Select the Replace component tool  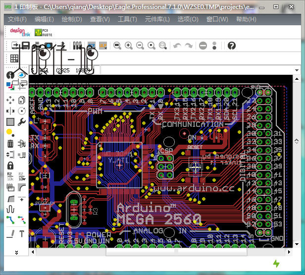click(x=22, y=155)
